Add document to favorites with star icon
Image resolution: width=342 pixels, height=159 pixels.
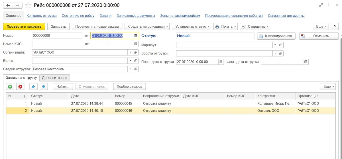[28, 5]
